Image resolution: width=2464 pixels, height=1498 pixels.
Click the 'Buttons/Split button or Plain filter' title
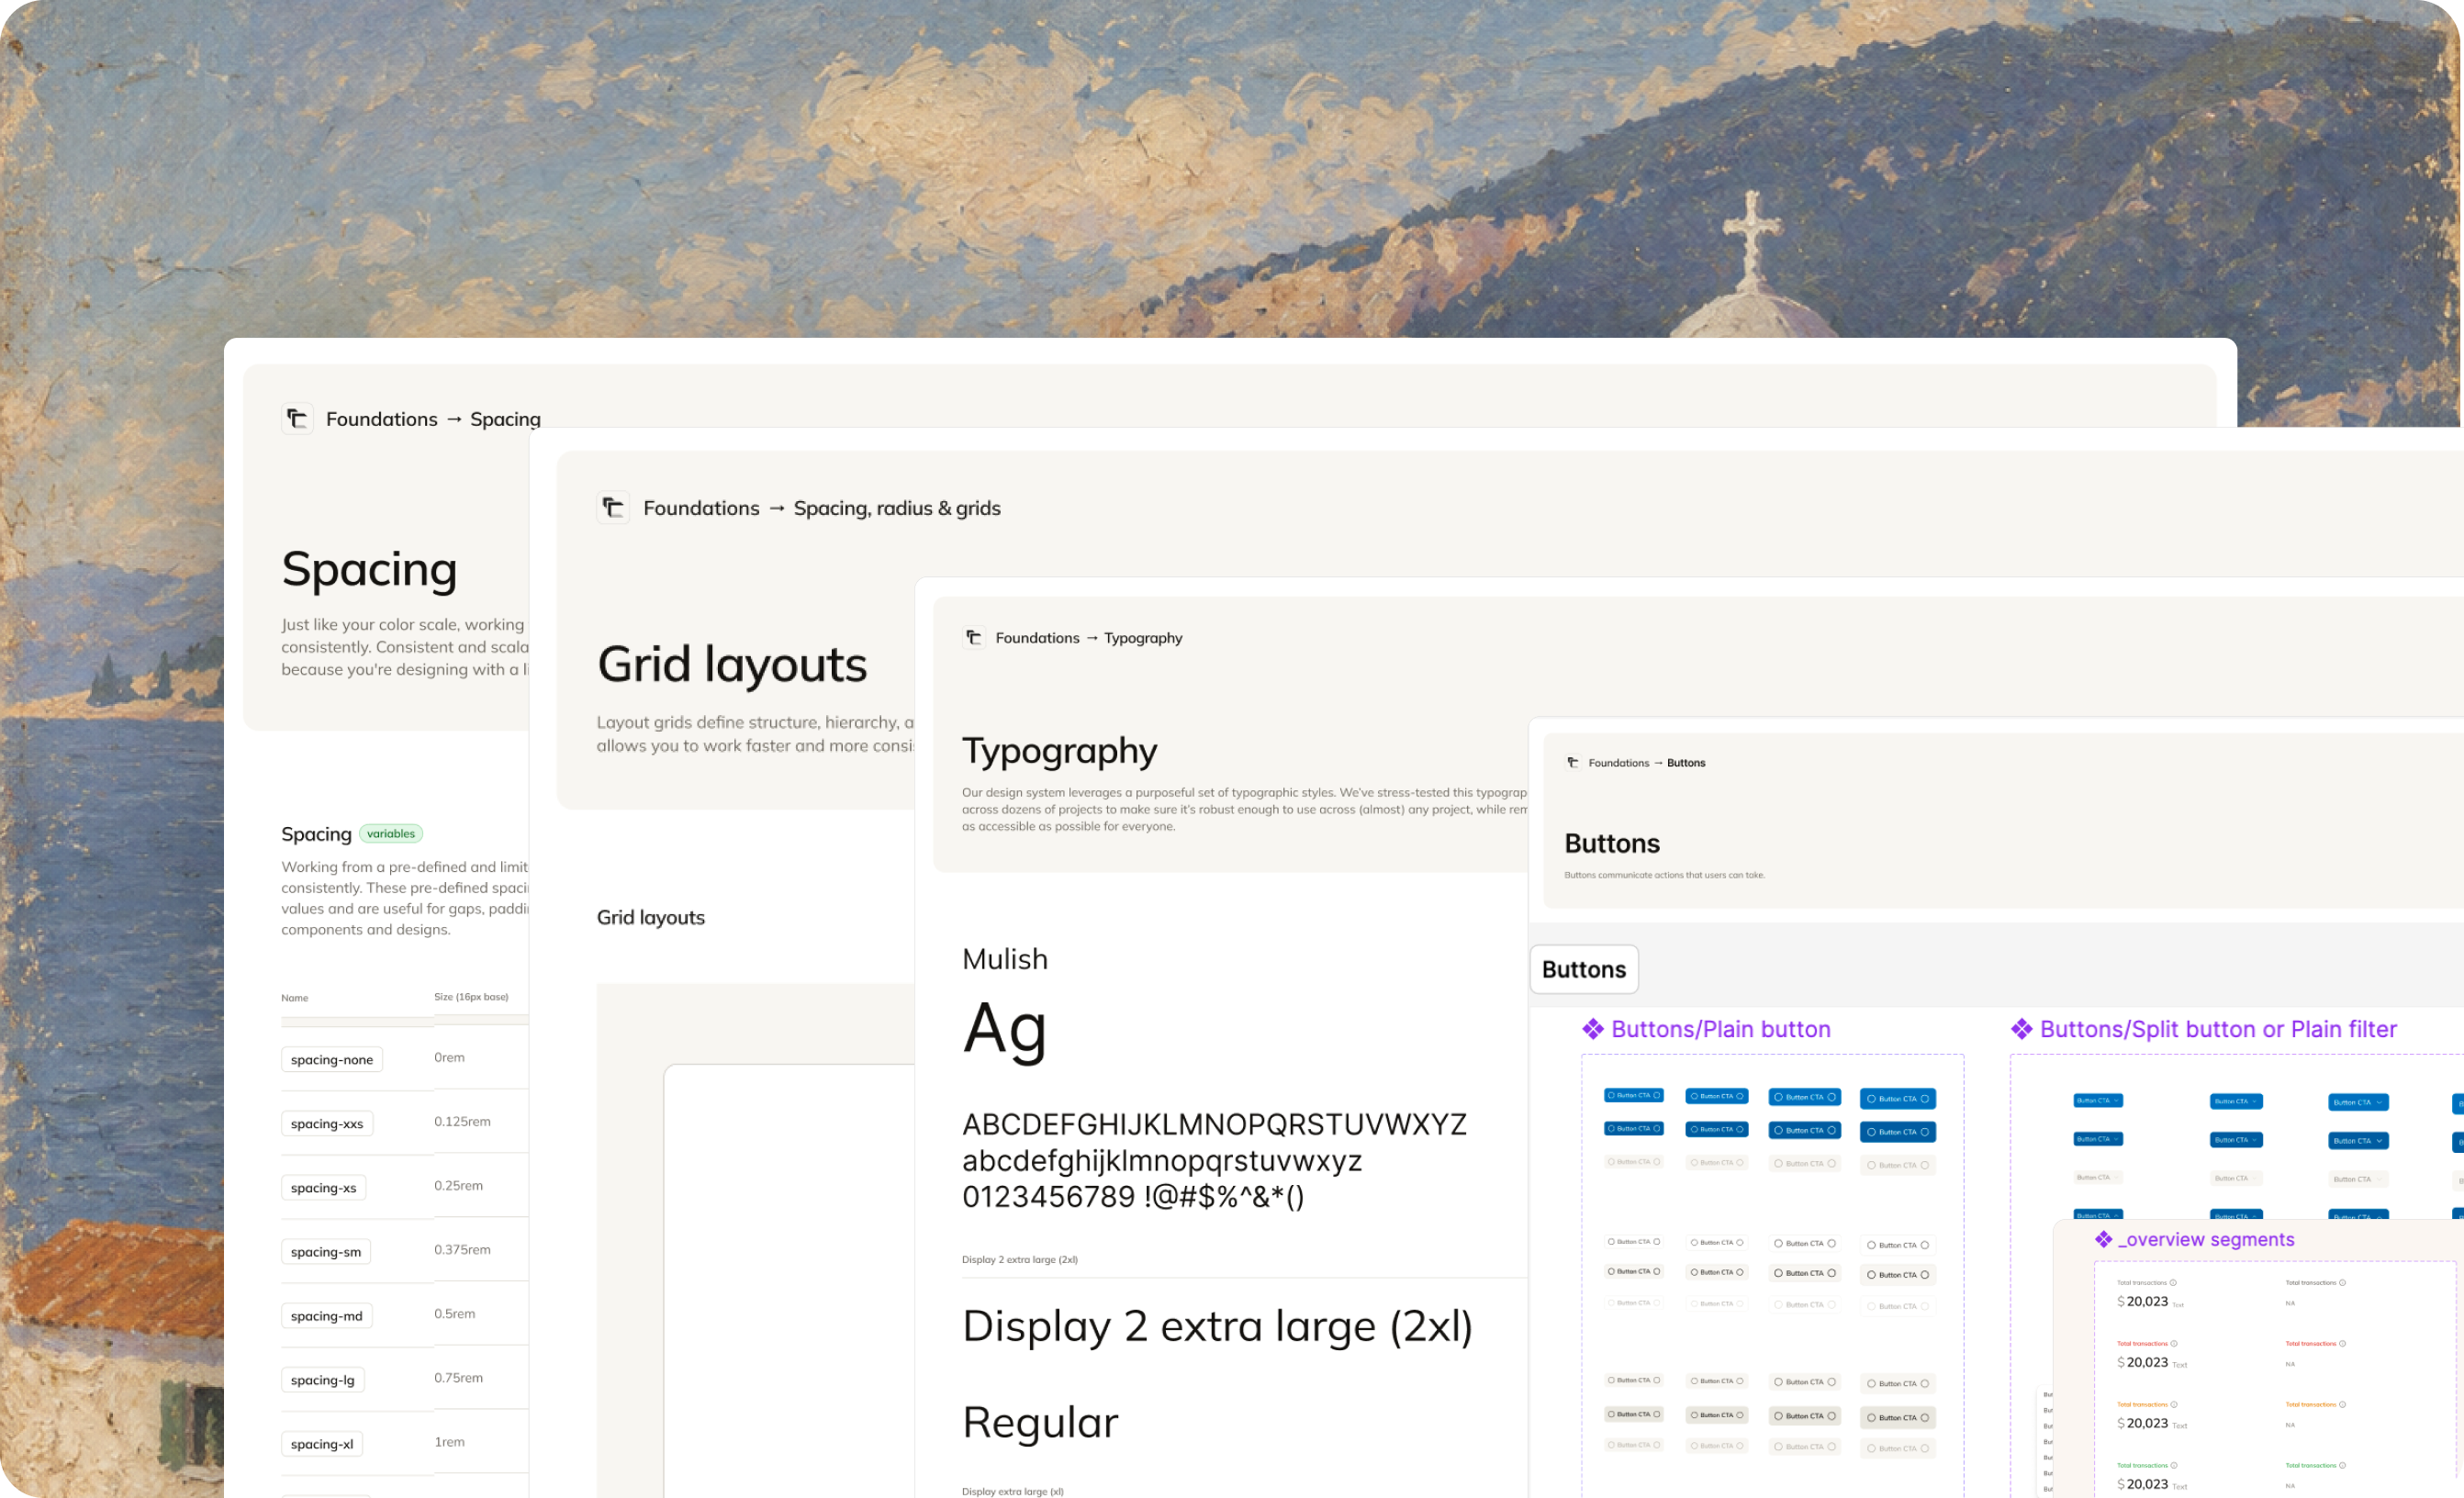tap(2218, 1029)
